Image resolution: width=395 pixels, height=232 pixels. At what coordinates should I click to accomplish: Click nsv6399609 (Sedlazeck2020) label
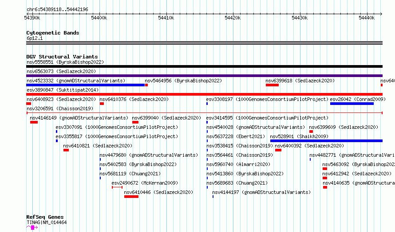point(344,127)
